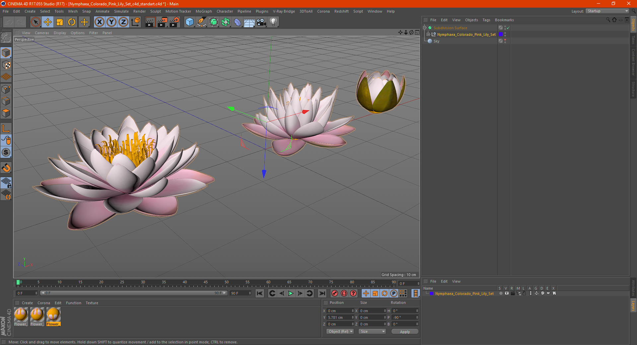
Task: Switch to Texture mode
Action: point(6,65)
